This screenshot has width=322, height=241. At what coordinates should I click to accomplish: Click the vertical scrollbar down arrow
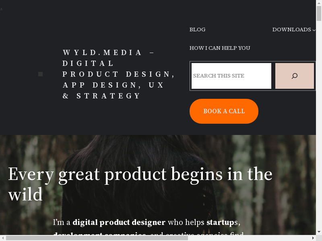point(319,232)
